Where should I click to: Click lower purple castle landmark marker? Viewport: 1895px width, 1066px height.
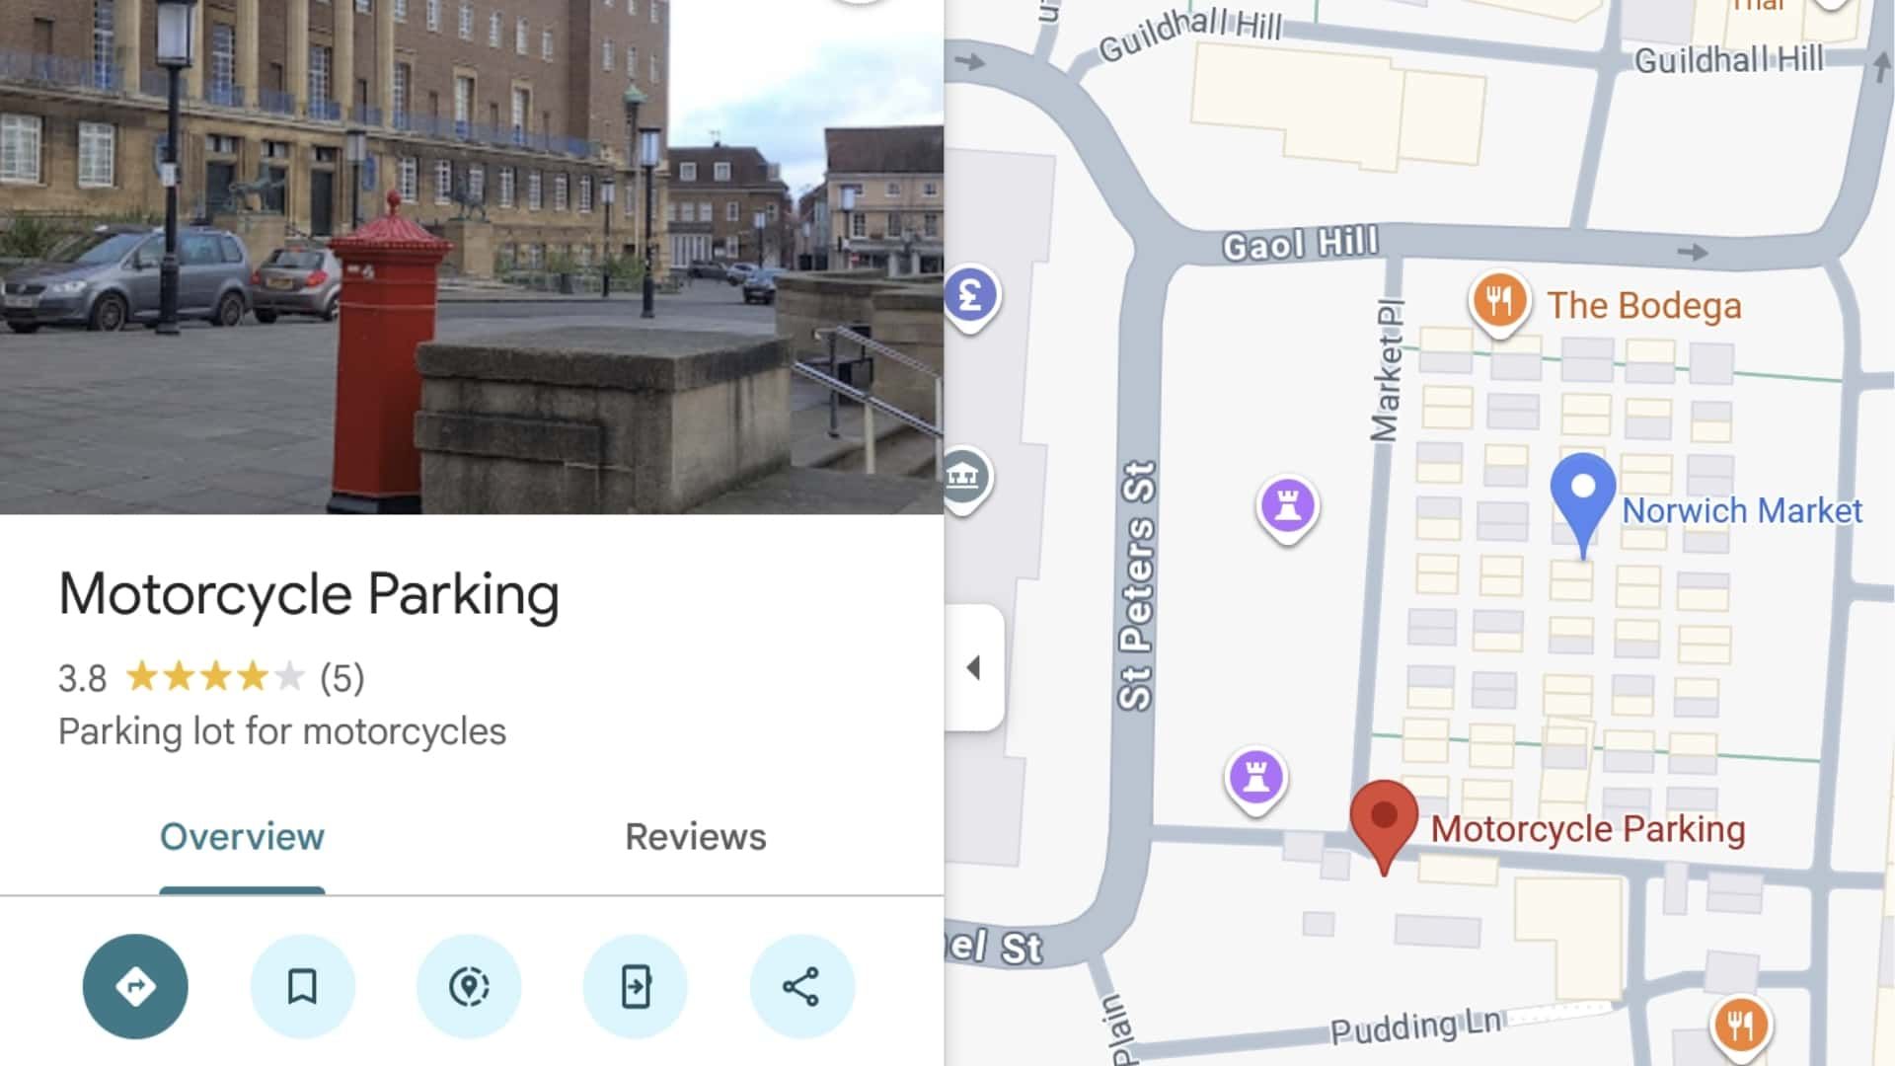click(1255, 777)
